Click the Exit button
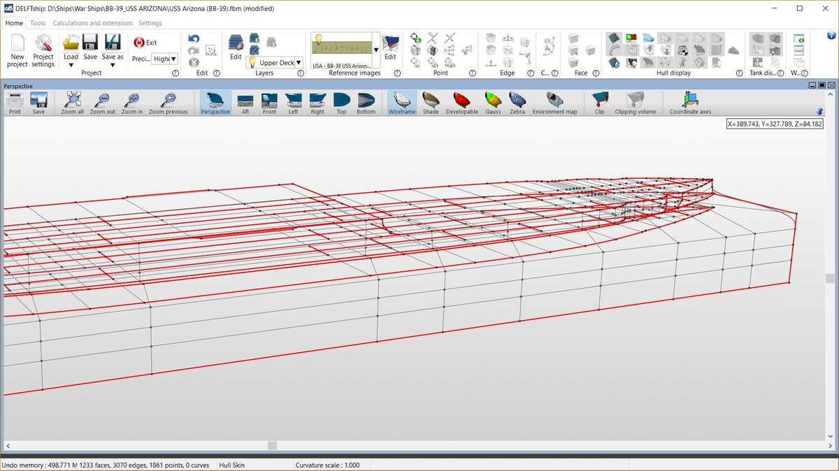839x471 pixels. (x=145, y=43)
